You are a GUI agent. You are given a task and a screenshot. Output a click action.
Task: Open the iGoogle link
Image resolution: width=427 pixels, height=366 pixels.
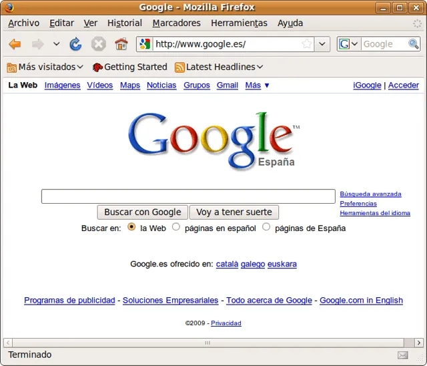(367, 85)
